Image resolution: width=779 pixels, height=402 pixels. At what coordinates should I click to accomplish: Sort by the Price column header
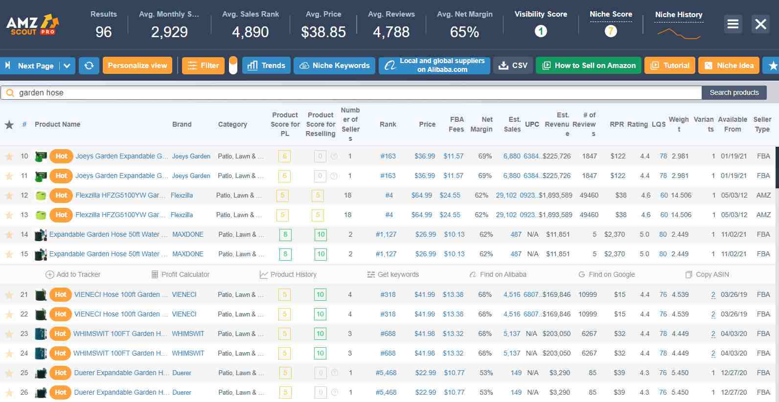[x=427, y=125]
